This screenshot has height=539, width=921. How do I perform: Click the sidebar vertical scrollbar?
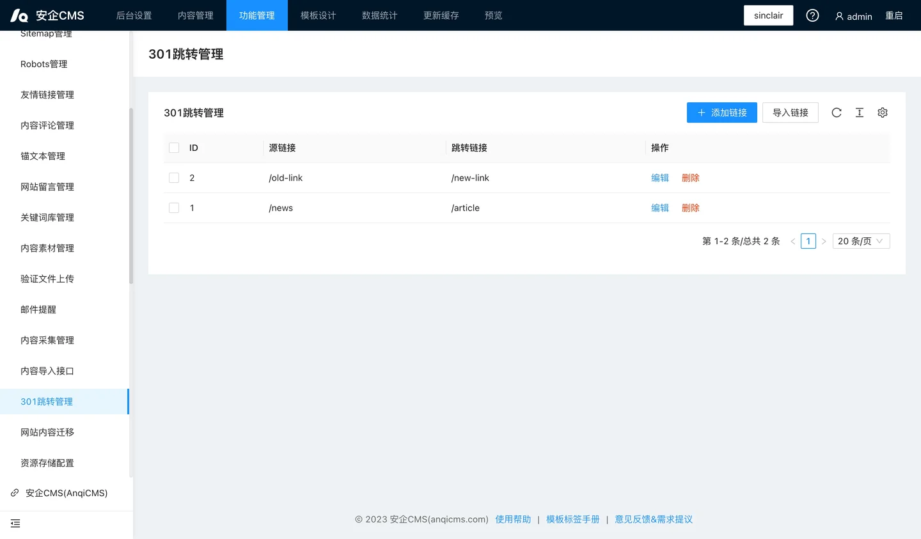tap(131, 196)
